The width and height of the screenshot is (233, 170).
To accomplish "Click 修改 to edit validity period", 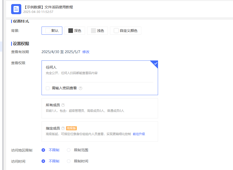I will tap(86, 52).
